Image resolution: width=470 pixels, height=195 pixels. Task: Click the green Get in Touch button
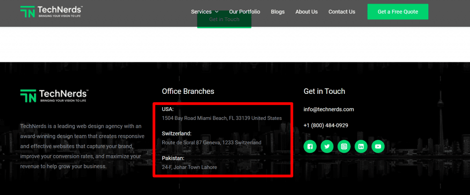tap(224, 19)
